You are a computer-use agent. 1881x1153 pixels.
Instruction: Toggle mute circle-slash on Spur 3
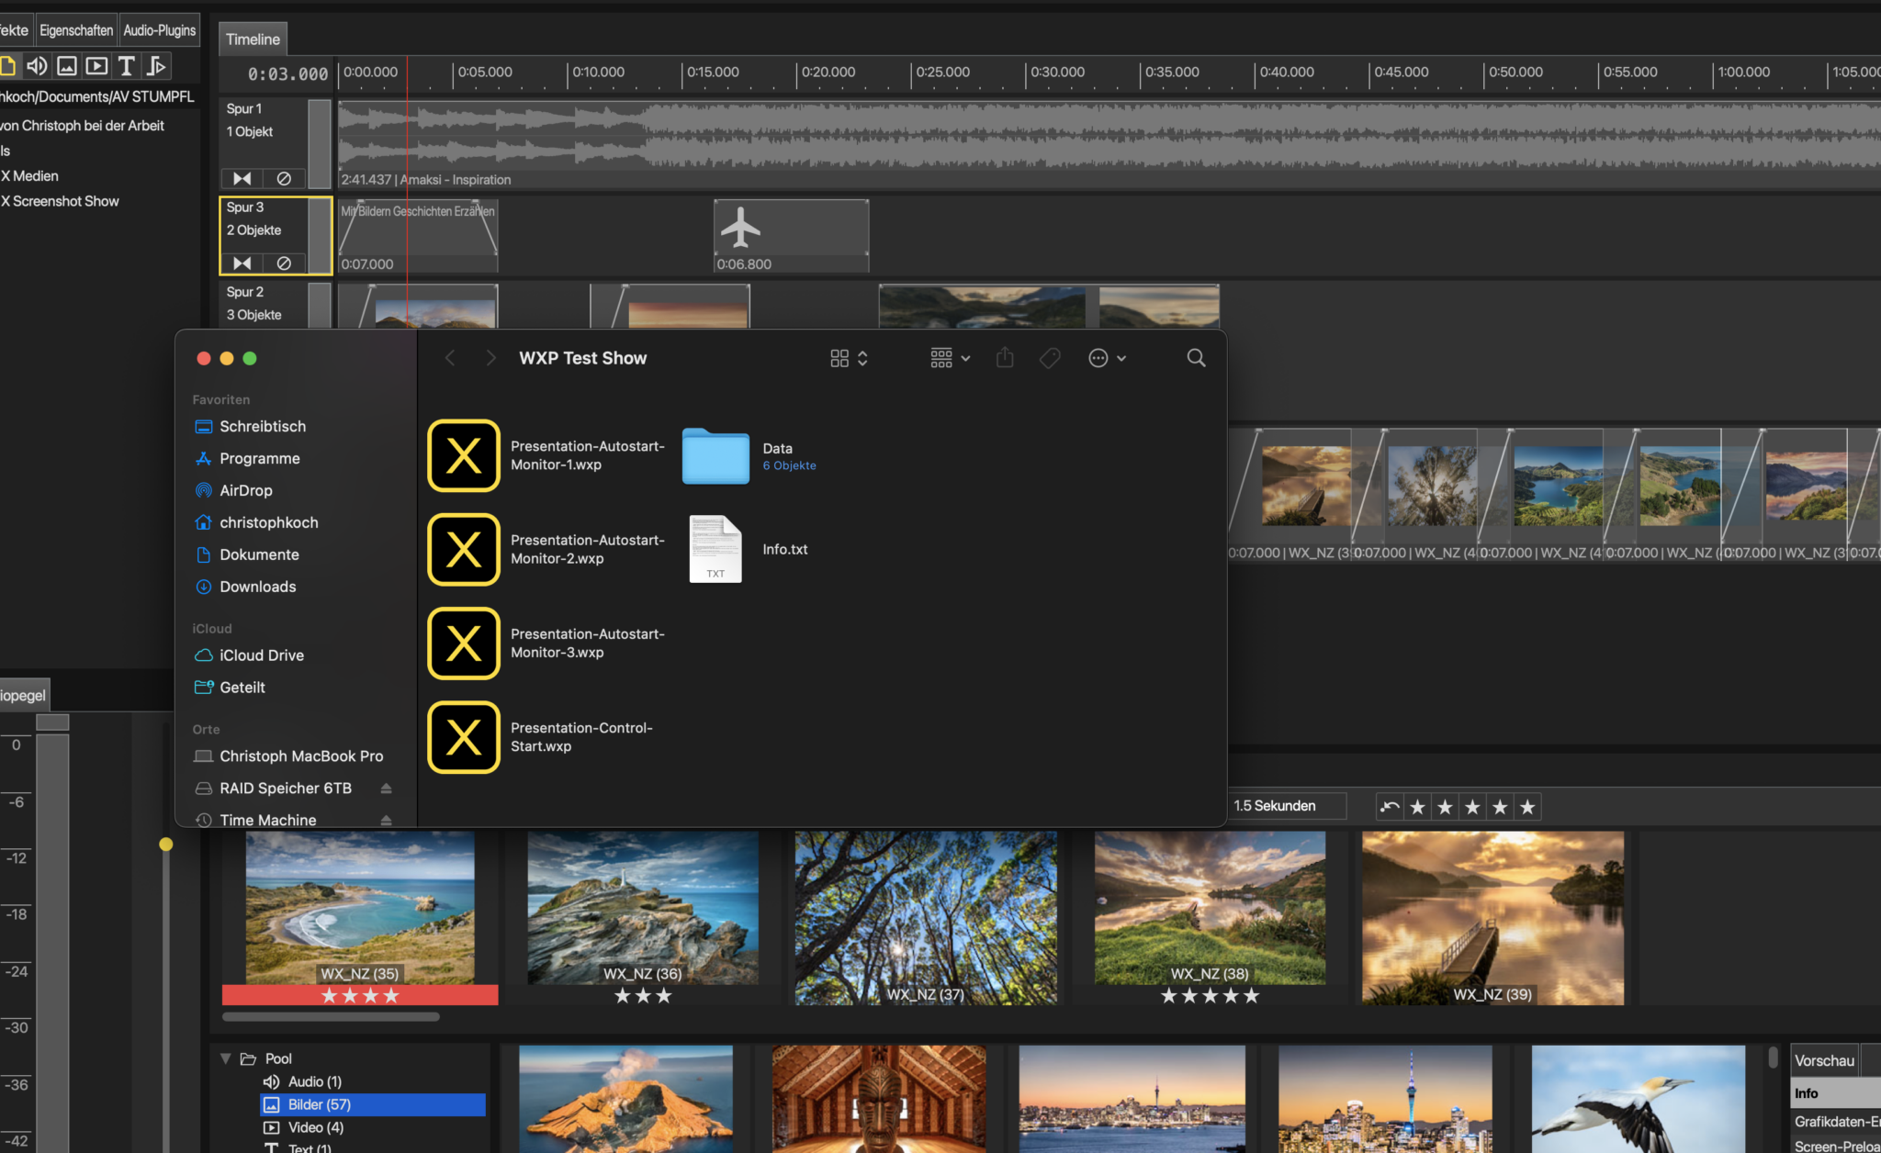pyautogui.click(x=284, y=263)
